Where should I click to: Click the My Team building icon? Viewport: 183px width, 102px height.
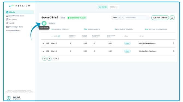7,20
